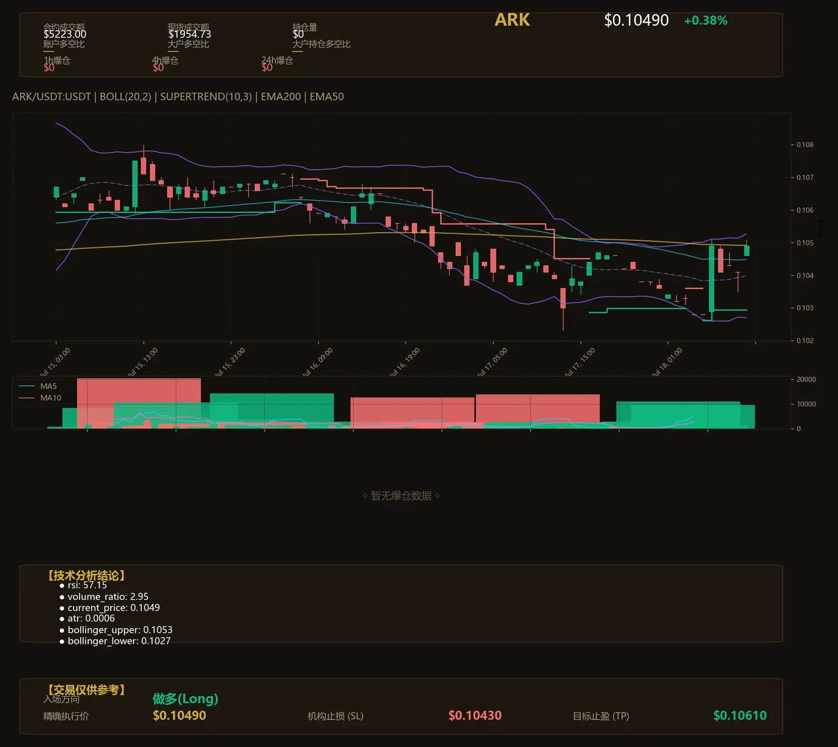The image size is (838, 747).
Task: Click the MA5 legend entry
Action: [x=38, y=386]
